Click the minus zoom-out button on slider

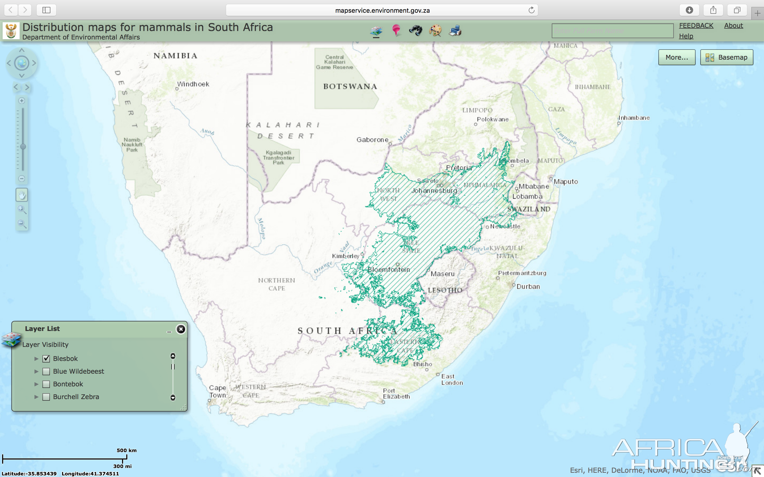21,179
